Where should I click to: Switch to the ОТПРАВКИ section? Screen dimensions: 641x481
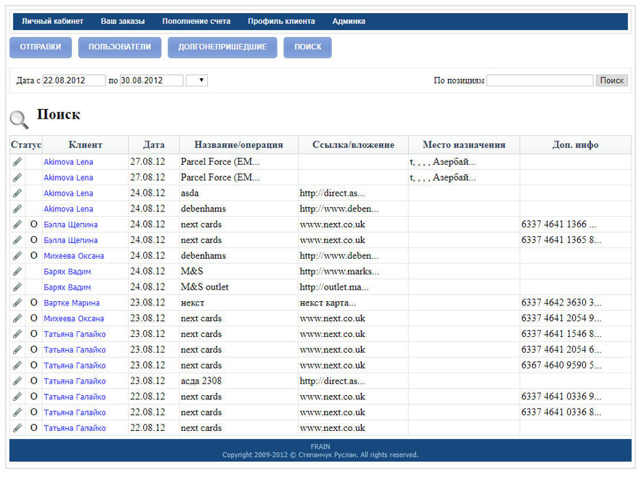coord(40,47)
